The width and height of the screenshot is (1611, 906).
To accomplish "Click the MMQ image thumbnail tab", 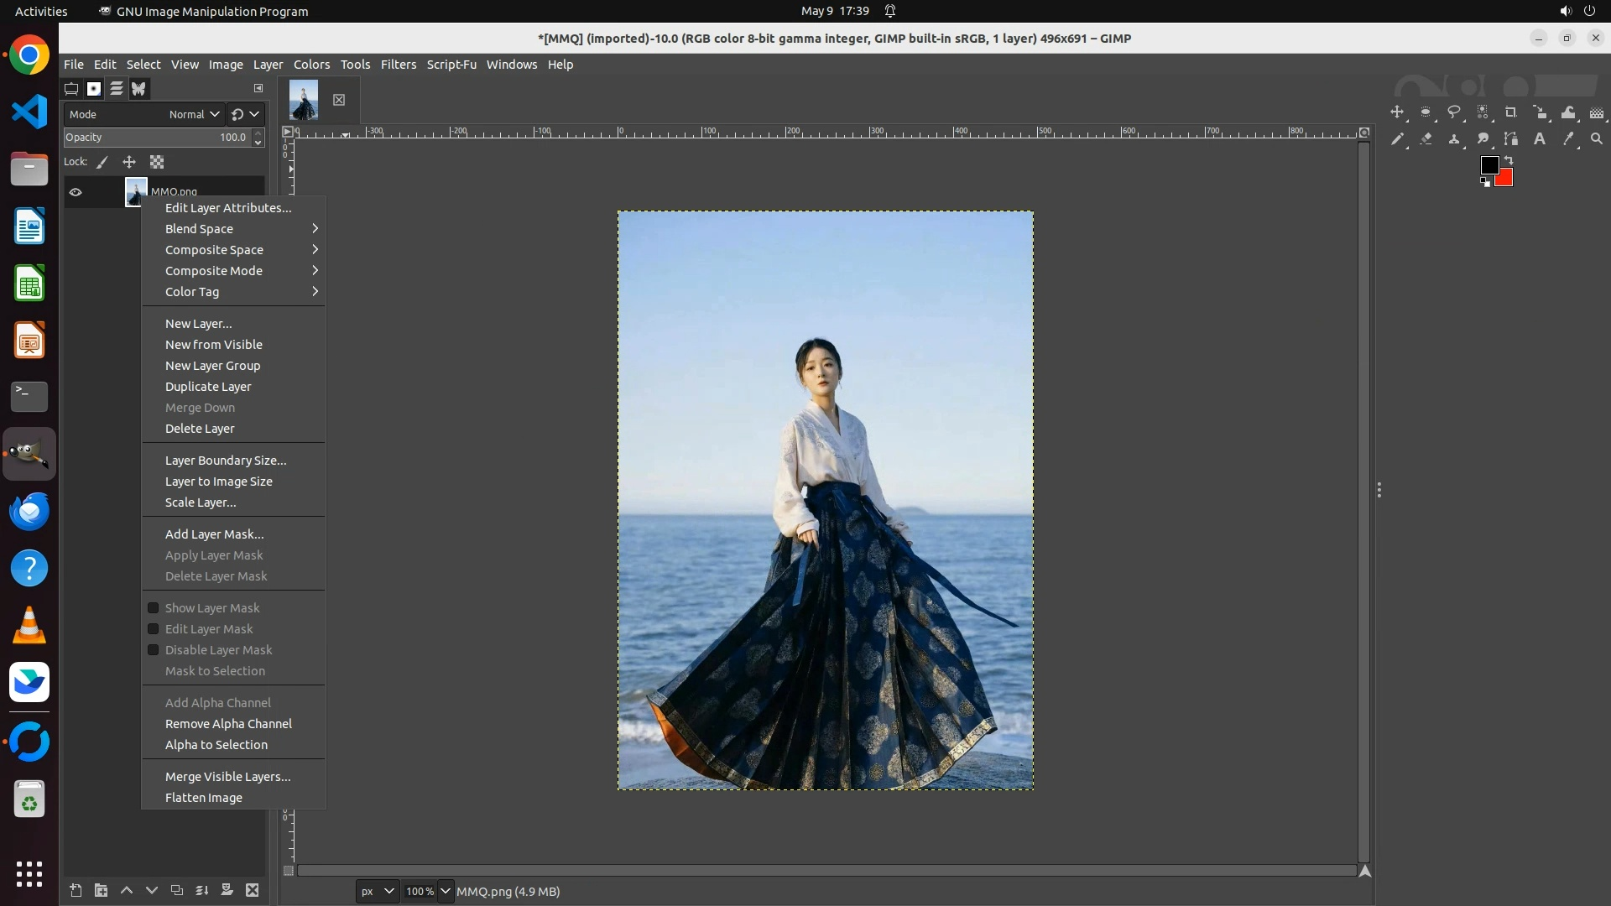I will tap(304, 100).
